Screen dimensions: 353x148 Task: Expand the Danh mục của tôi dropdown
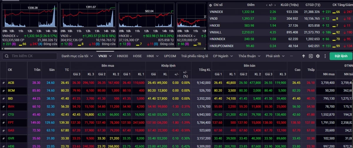[x=77, y=56]
